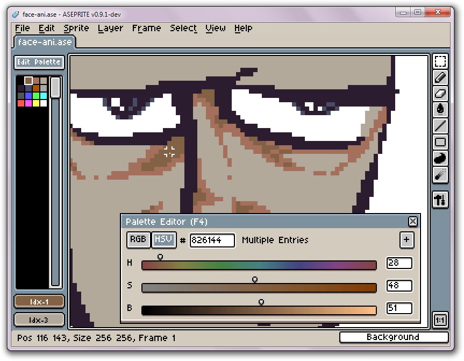This screenshot has height=361, width=464.
Task: Pick the bright green palette swatch
Action: coord(36,96)
